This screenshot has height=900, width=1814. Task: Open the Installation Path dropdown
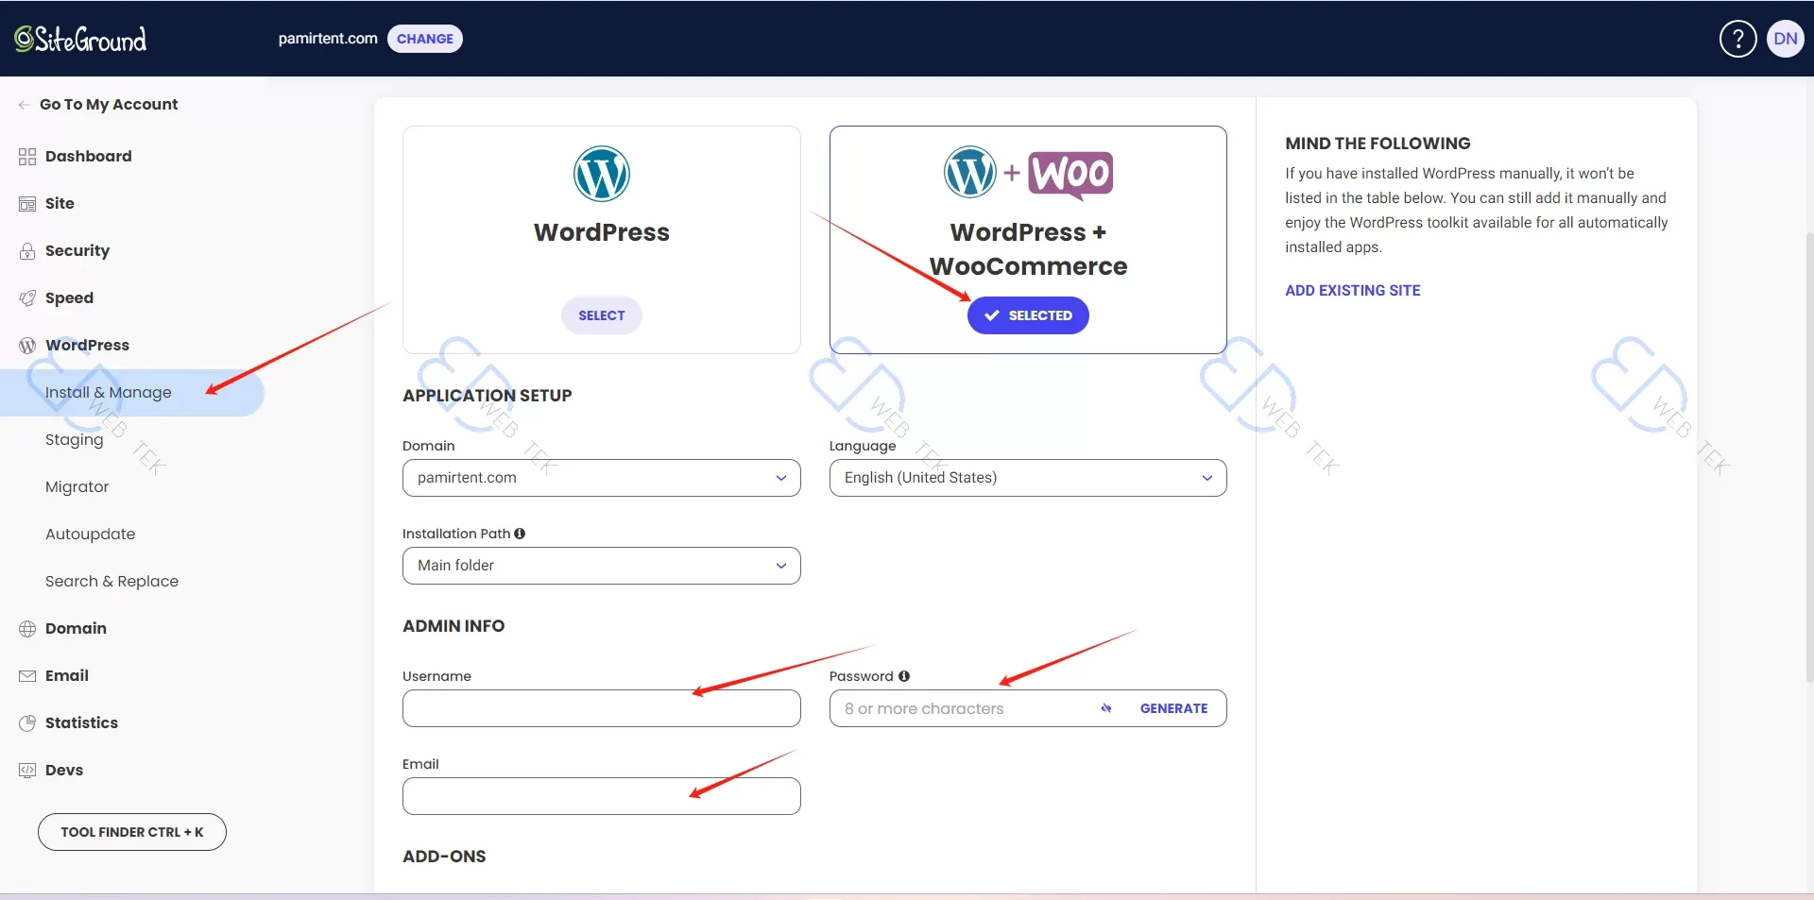click(601, 566)
